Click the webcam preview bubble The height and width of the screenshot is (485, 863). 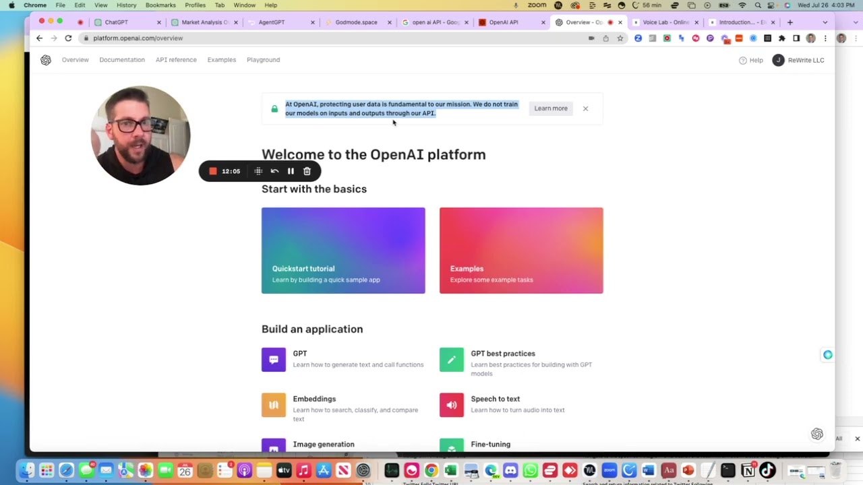(141, 135)
